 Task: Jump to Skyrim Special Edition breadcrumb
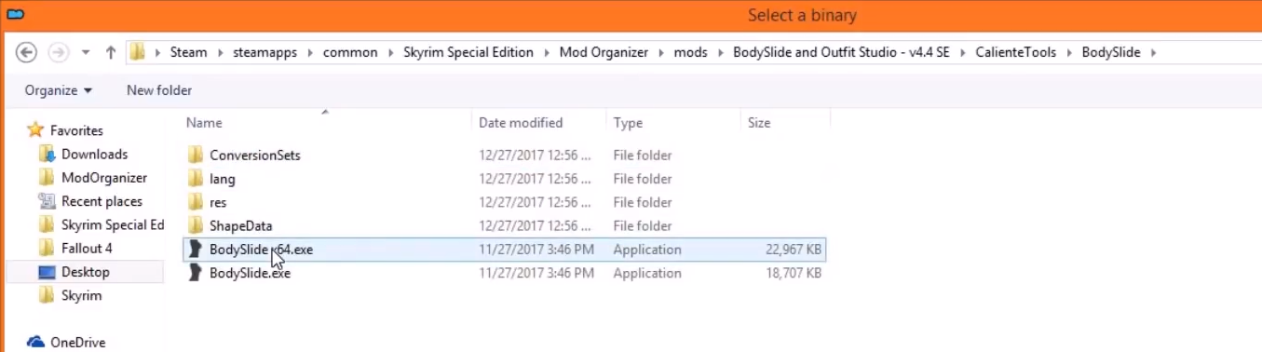point(468,53)
